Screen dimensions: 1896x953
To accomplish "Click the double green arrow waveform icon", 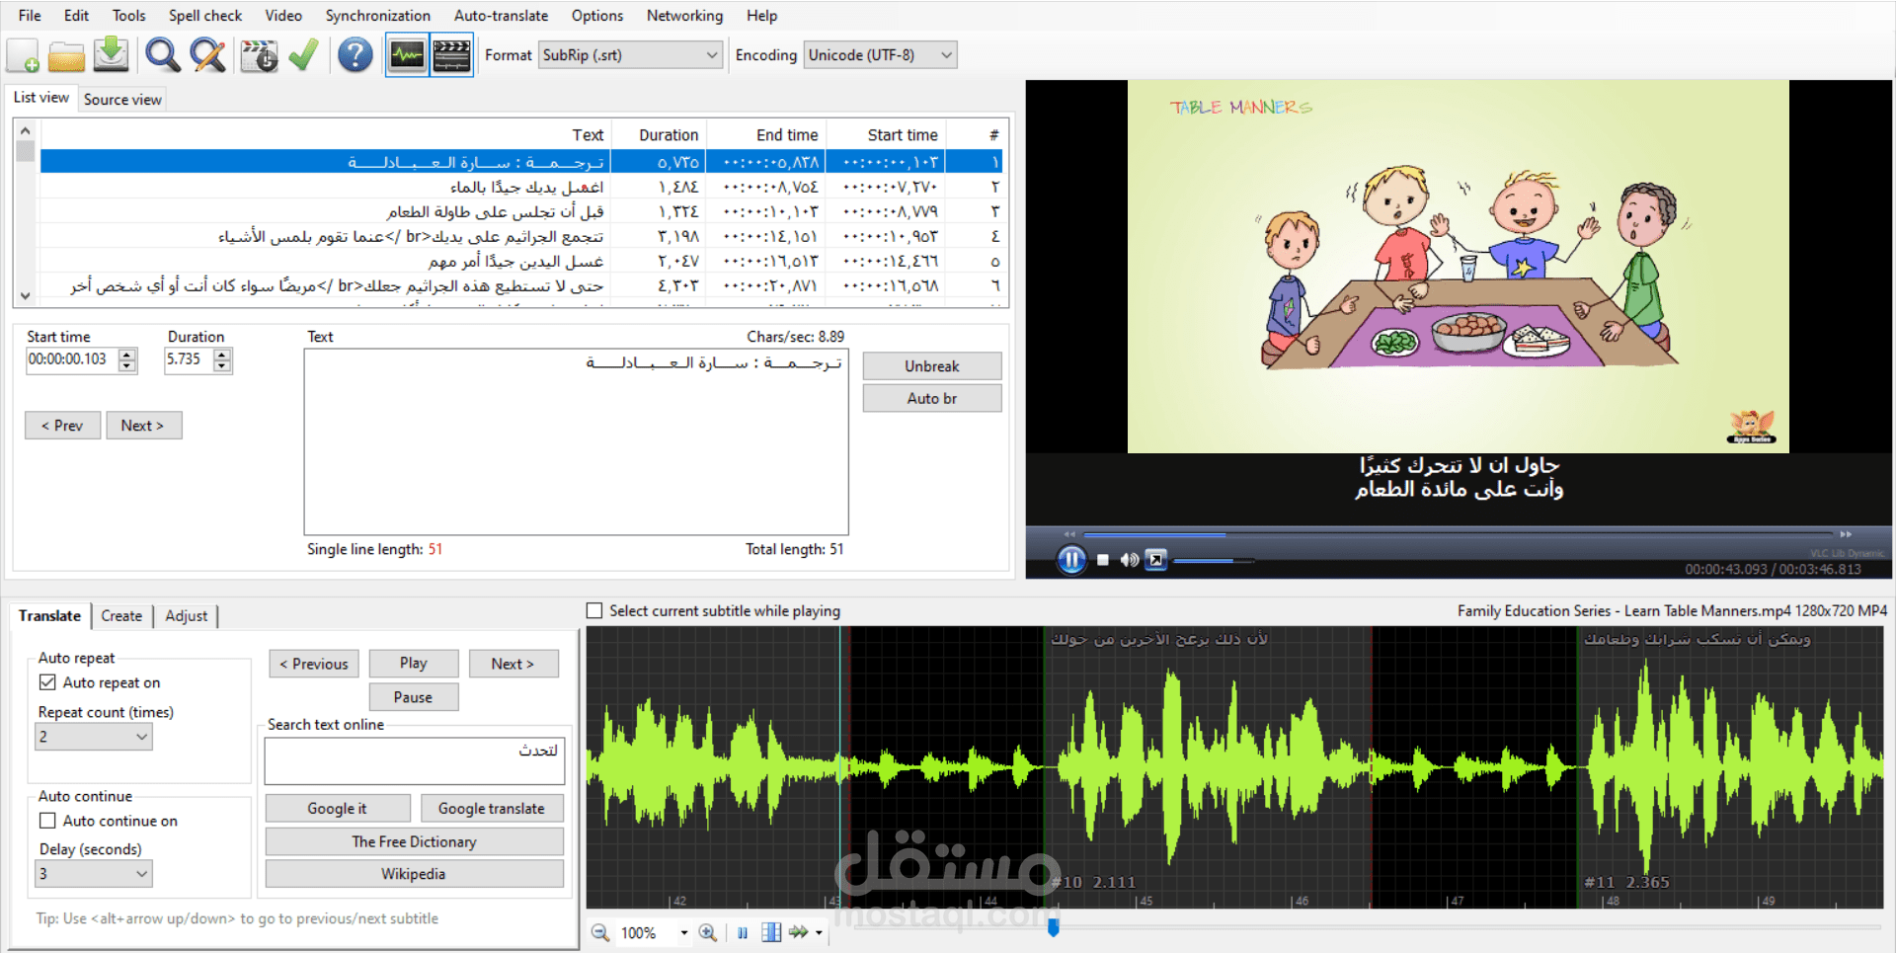I will (x=798, y=932).
